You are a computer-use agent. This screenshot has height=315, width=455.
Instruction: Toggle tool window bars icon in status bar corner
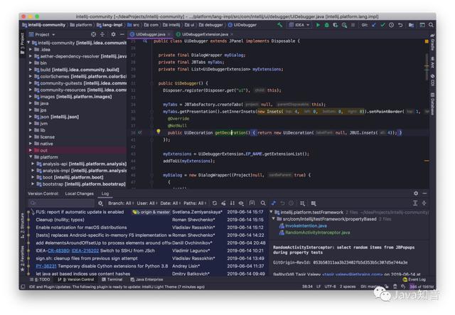point(23,287)
